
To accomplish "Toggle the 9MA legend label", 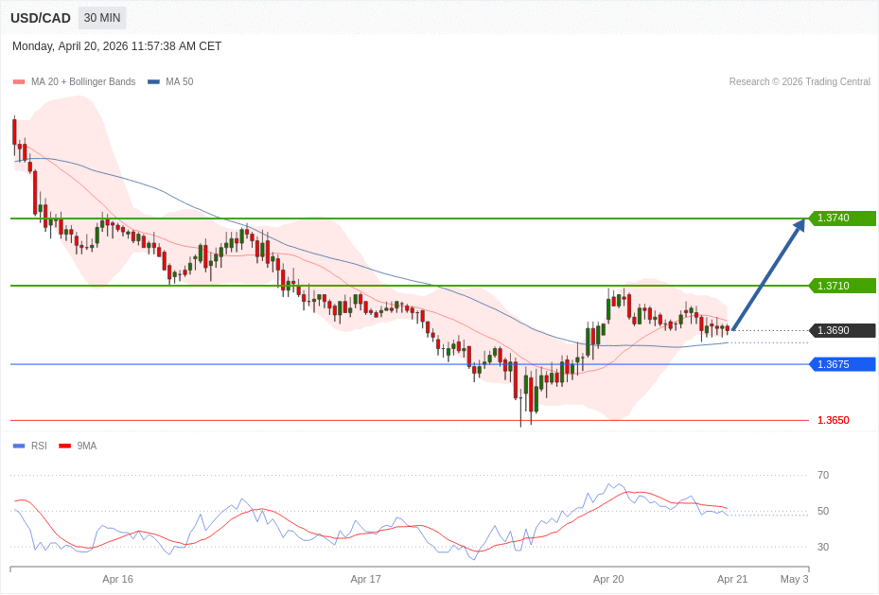I will [87, 446].
